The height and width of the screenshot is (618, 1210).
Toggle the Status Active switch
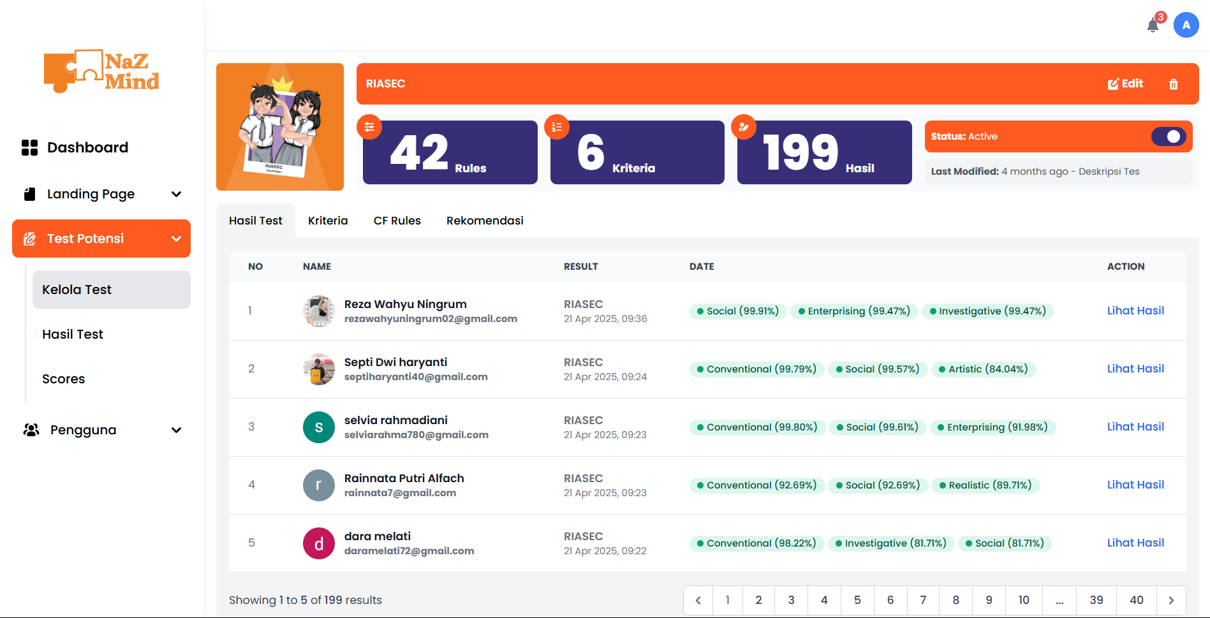[x=1168, y=136]
